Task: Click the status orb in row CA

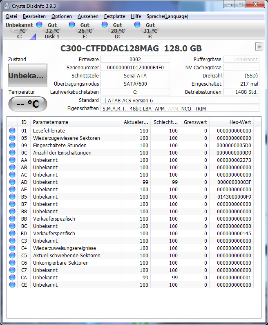Action: point(12,277)
